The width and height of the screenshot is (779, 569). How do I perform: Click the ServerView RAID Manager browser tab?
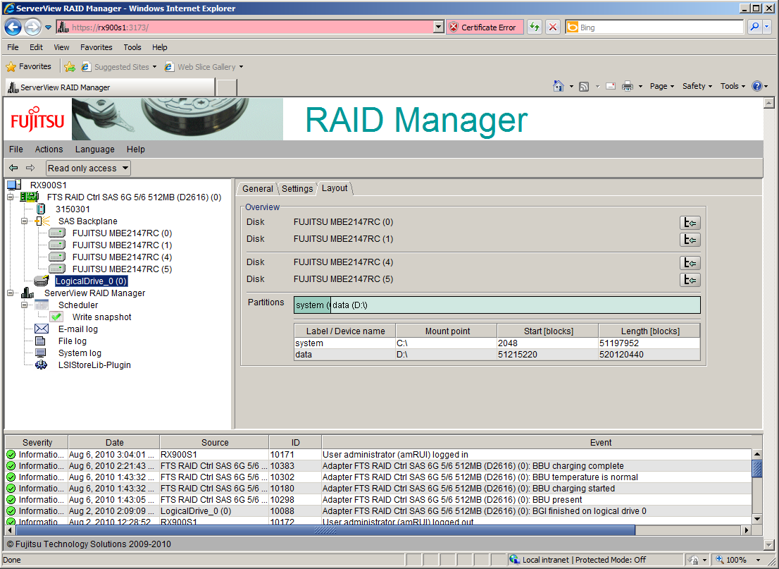(x=110, y=87)
